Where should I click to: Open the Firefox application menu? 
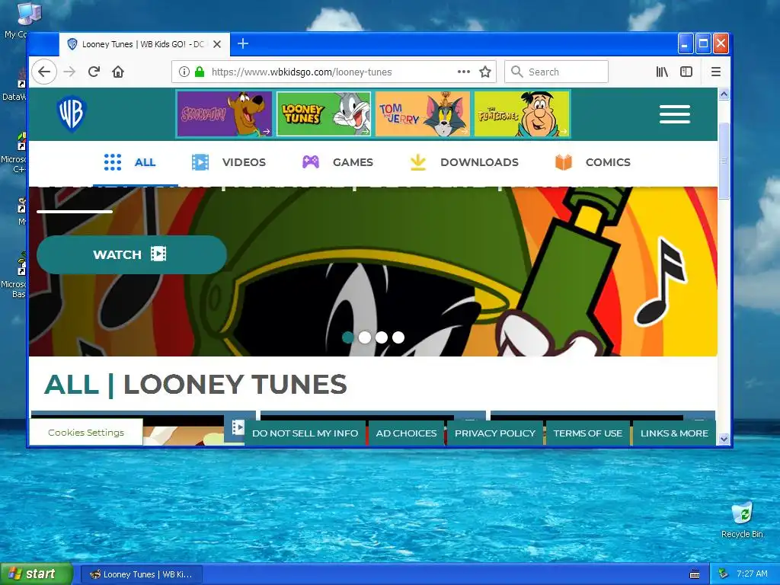(716, 72)
